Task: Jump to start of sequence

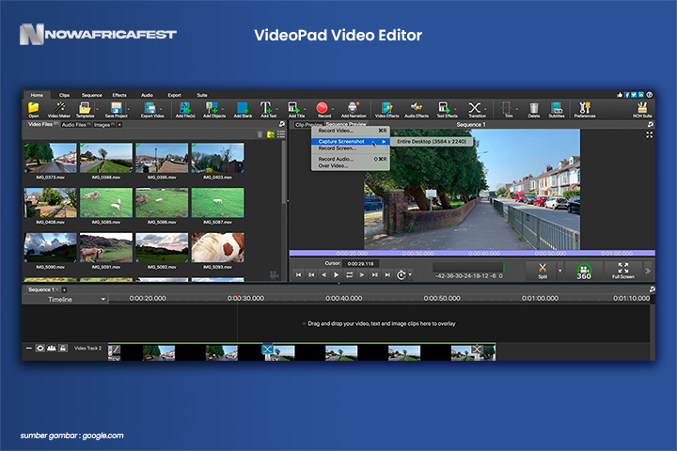Action: (298, 274)
